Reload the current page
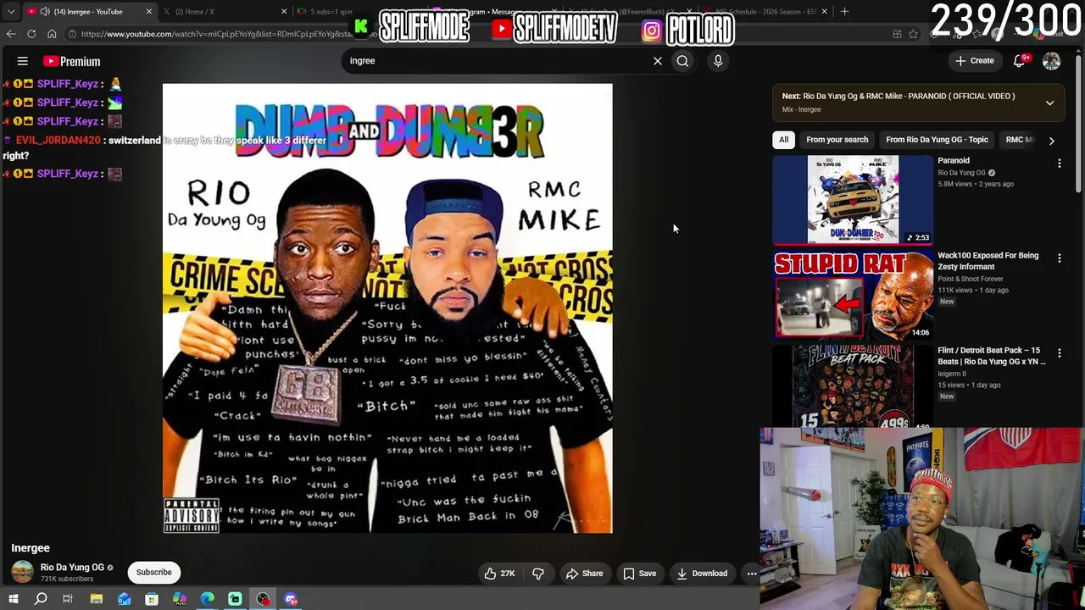1085x610 pixels. click(x=31, y=34)
